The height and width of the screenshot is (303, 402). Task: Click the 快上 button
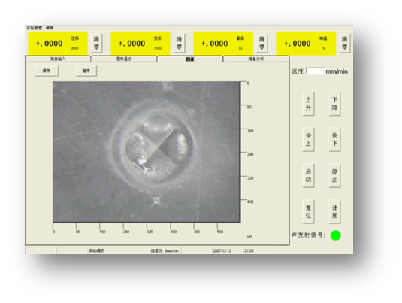[308, 139]
